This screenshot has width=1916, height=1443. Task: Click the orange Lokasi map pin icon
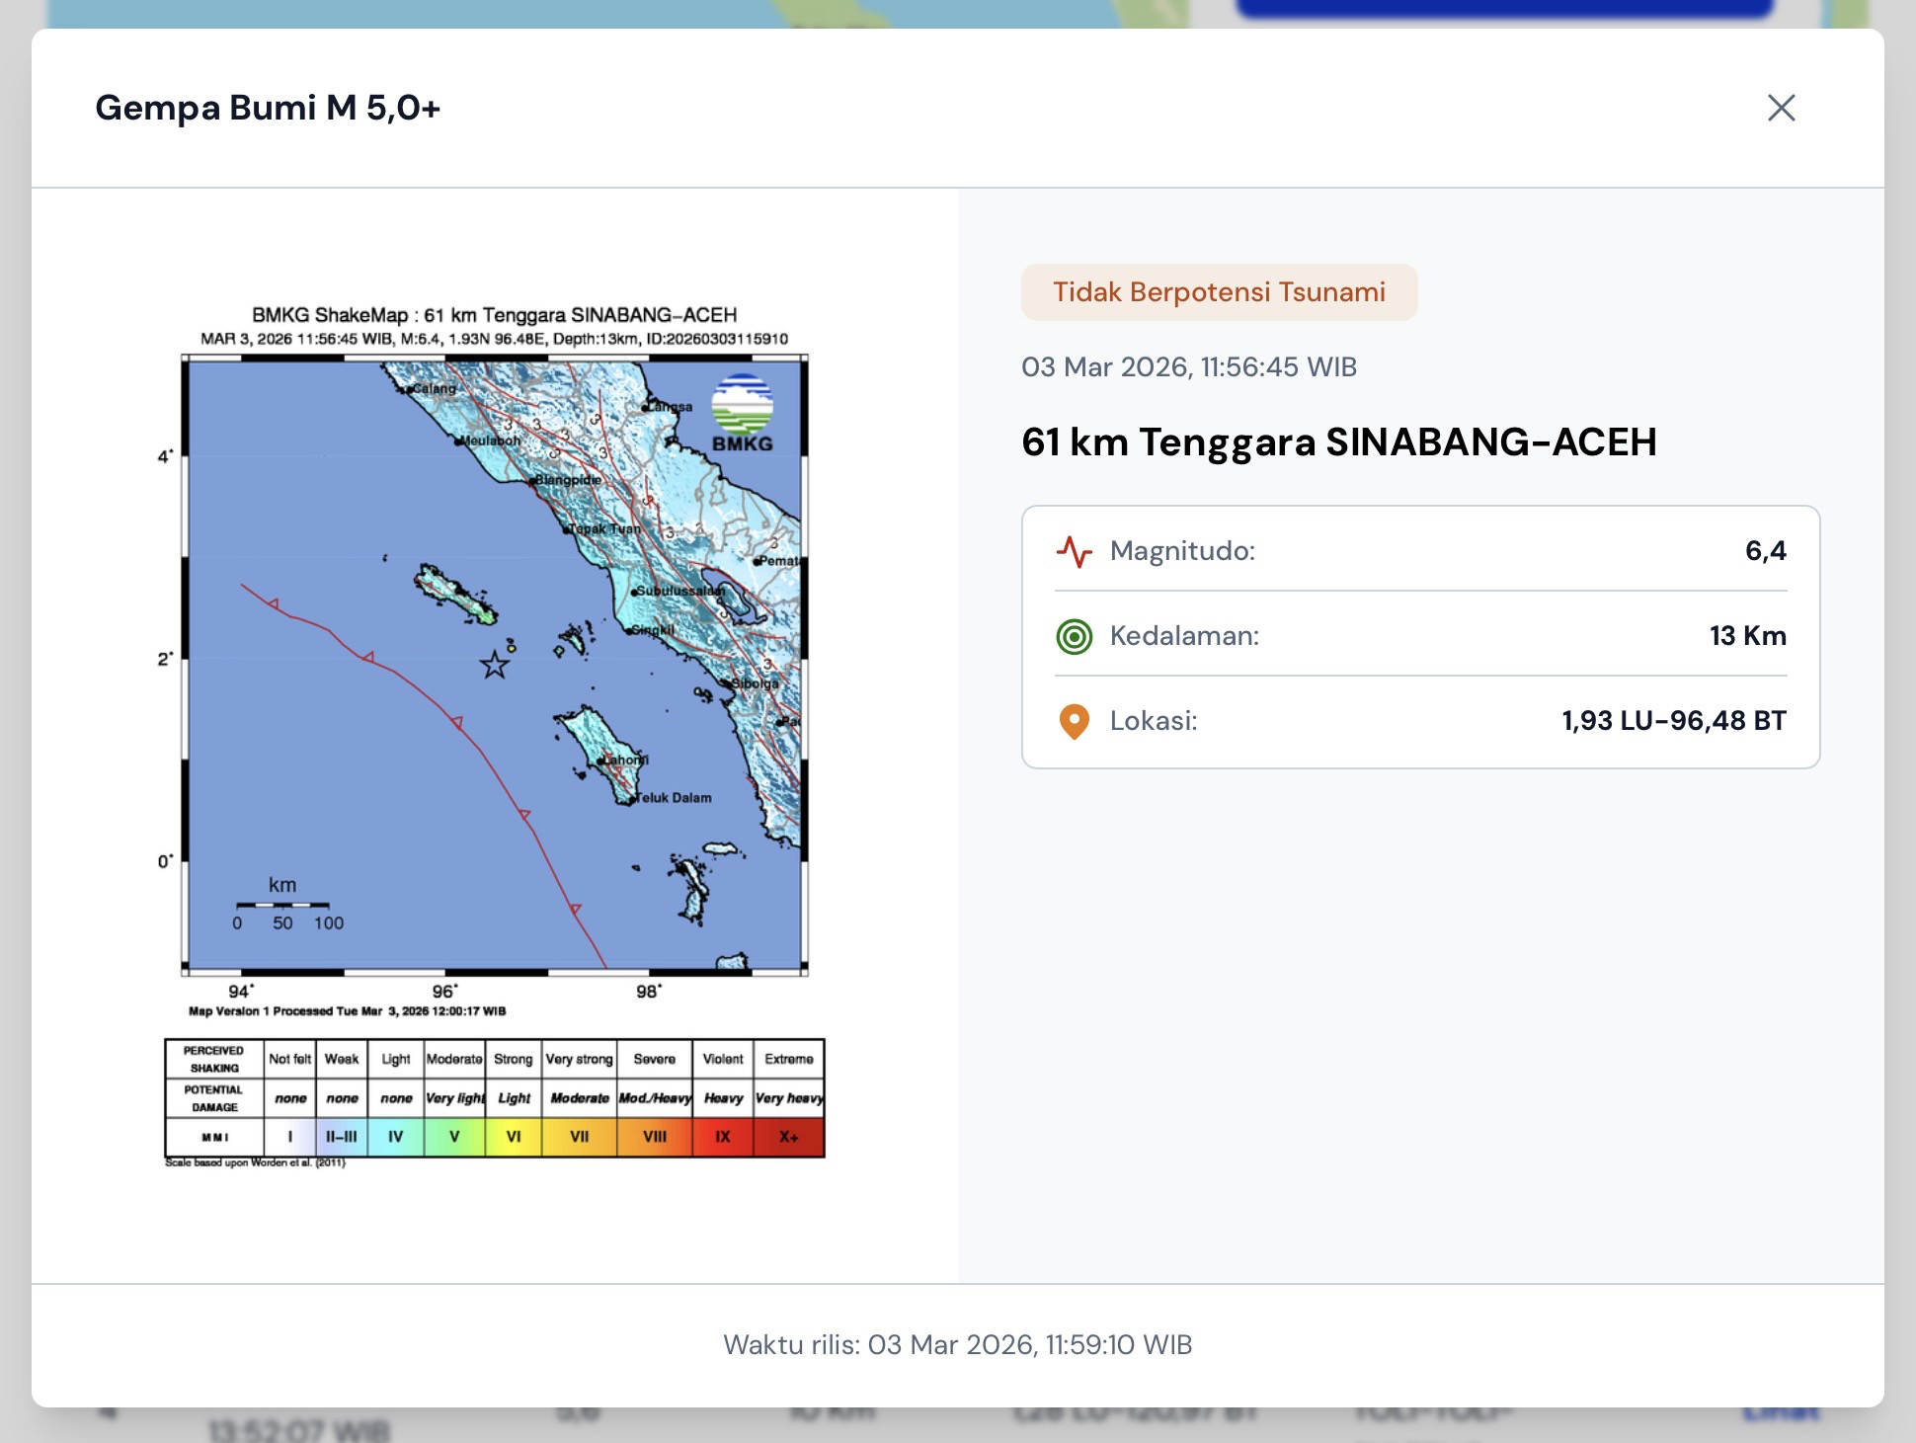(x=1076, y=720)
